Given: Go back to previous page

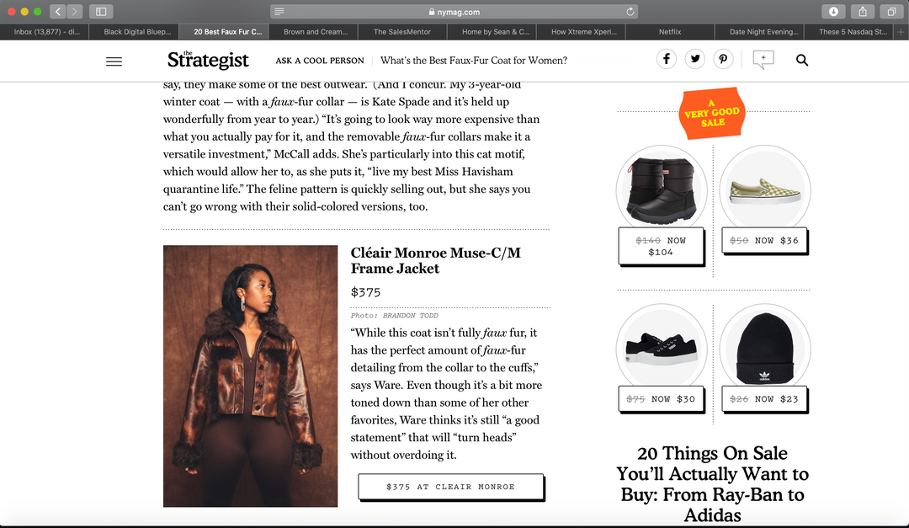Looking at the screenshot, I should click(x=57, y=12).
